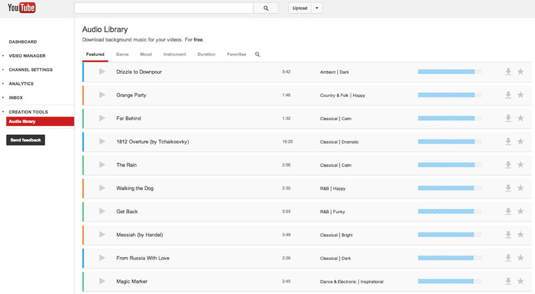Open the dropdown arrow next to Upload
Image resolution: width=535 pixels, height=294 pixels.
(x=317, y=8)
